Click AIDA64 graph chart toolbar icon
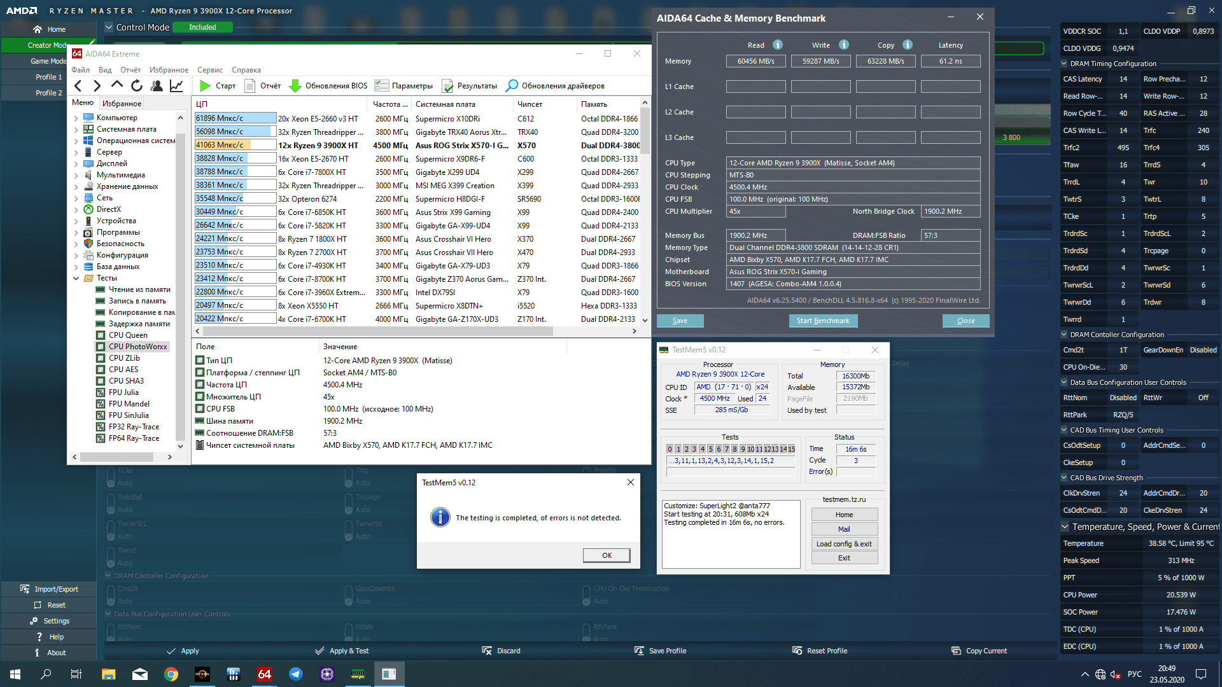Screen dimensions: 1222x687 point(176,86)
